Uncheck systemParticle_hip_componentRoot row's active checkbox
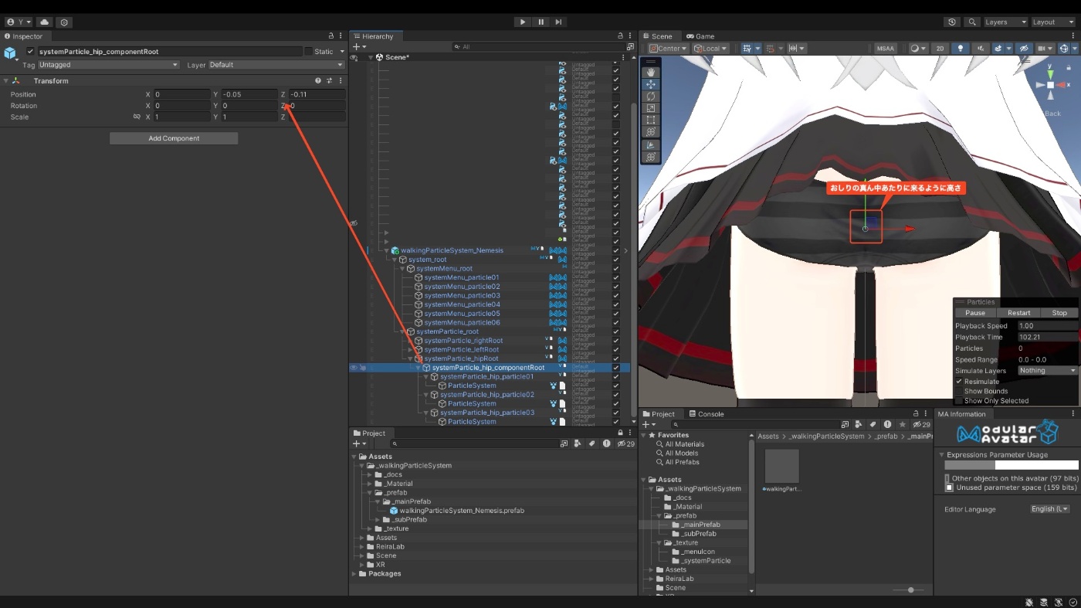Viewport: 1081px width, 608px height. point(616,368)
